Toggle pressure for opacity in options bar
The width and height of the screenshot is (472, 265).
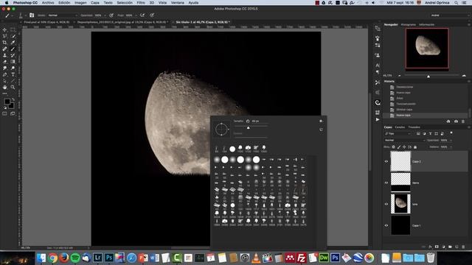point(111,15)
